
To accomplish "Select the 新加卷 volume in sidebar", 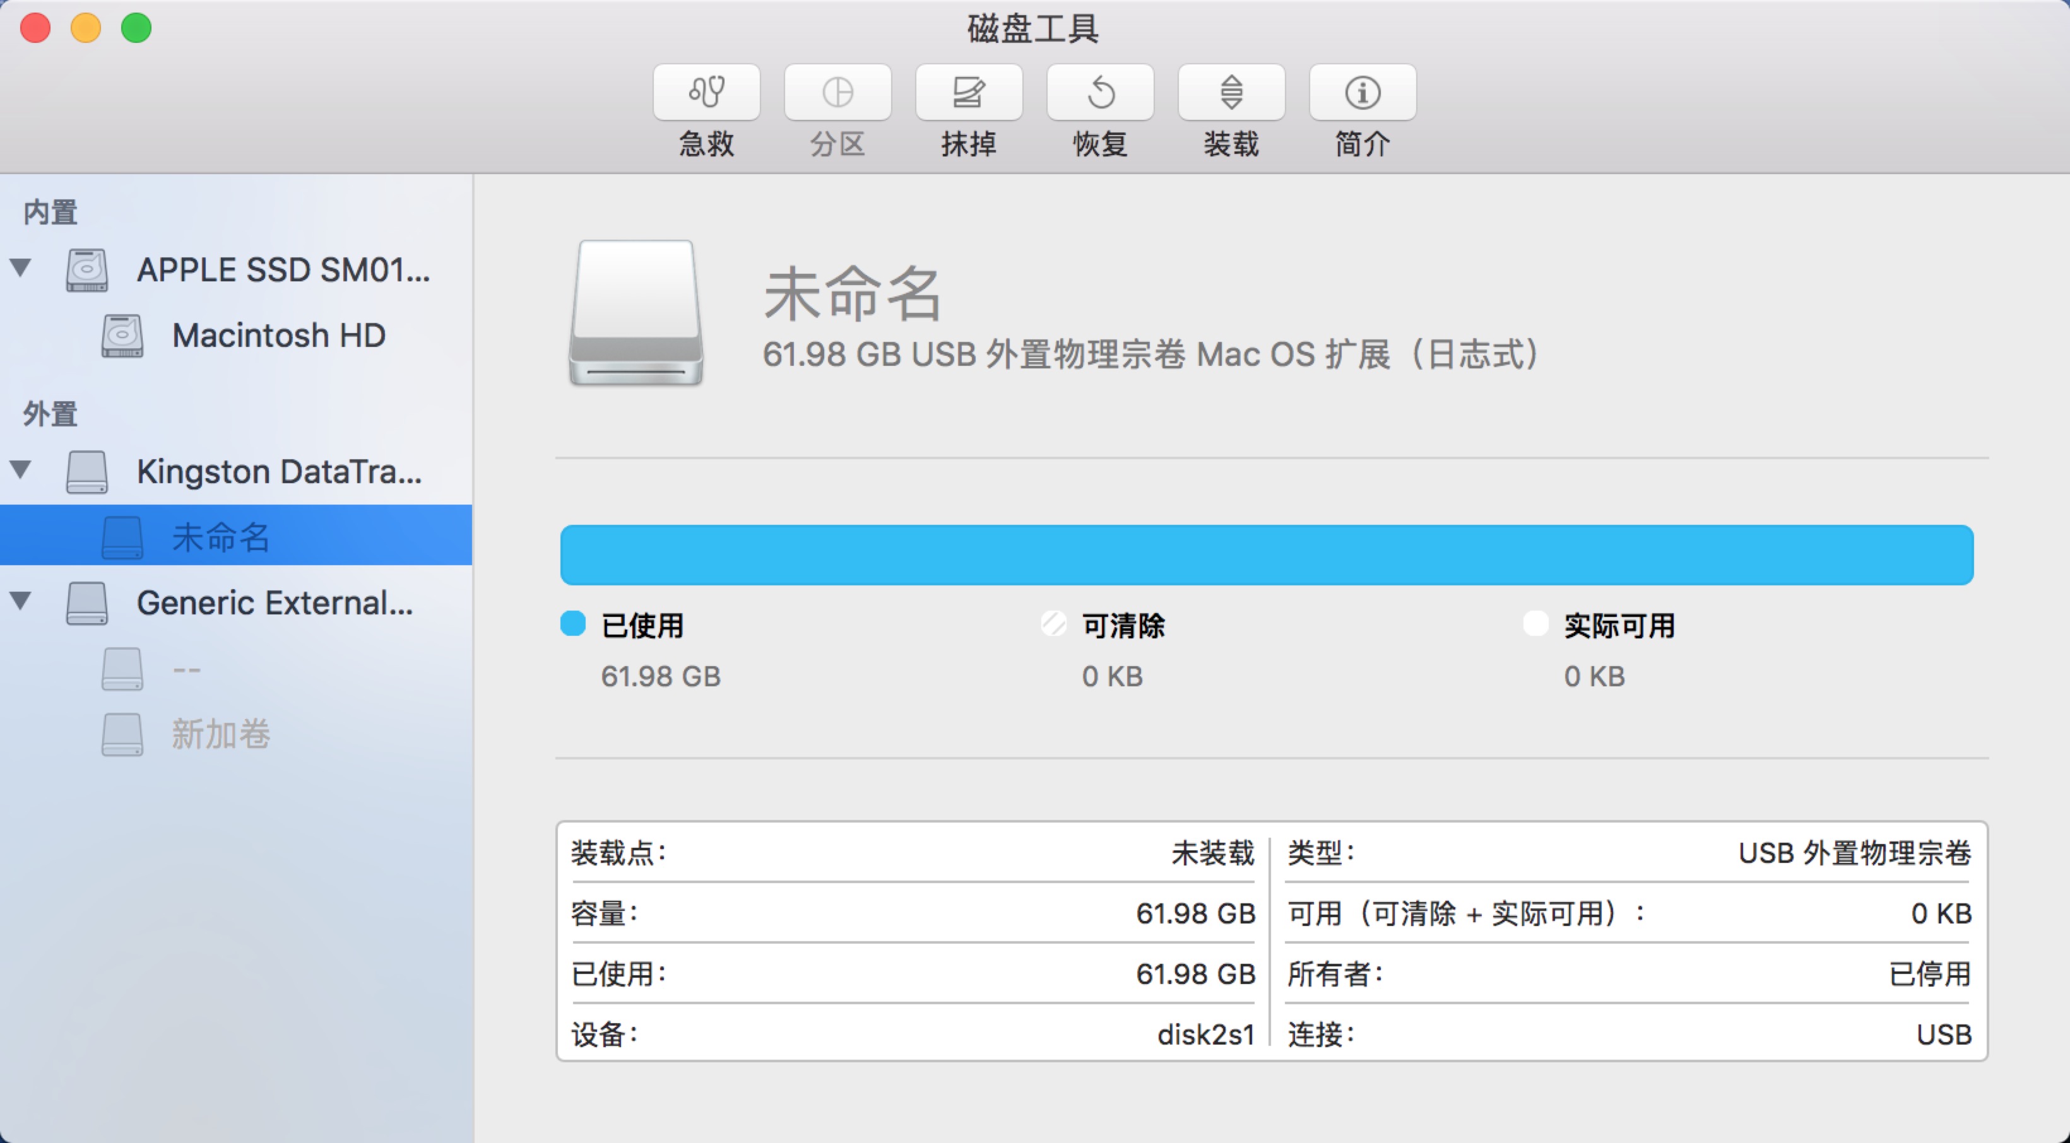I will [221, 734].
